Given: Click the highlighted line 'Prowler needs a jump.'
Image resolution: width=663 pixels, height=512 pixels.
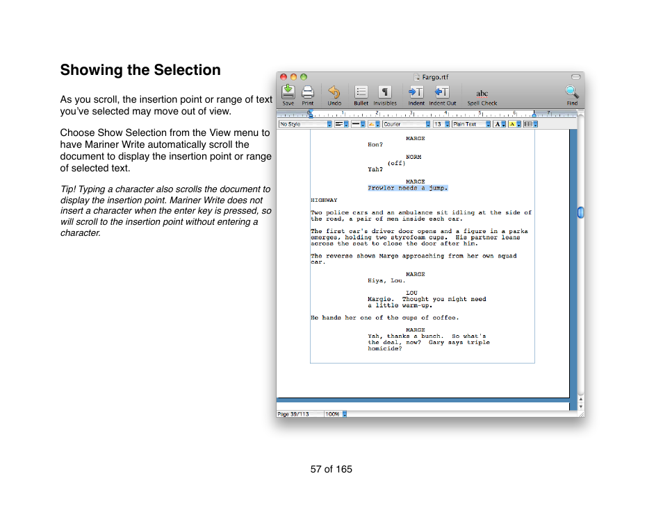Looking at the screenshot, I should coord(408,188).
